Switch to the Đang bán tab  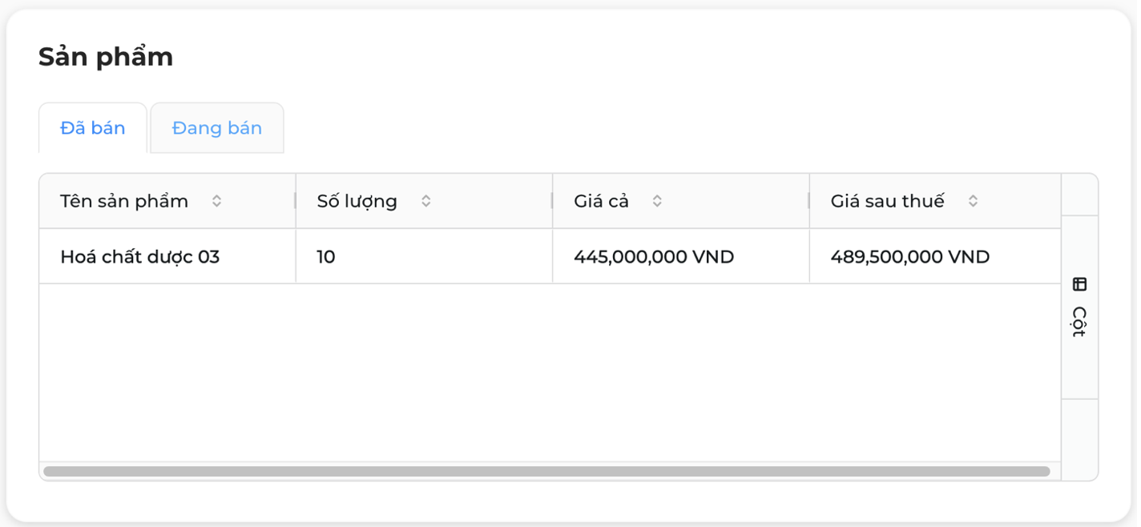pyautogui.click(x=217, y=128)
